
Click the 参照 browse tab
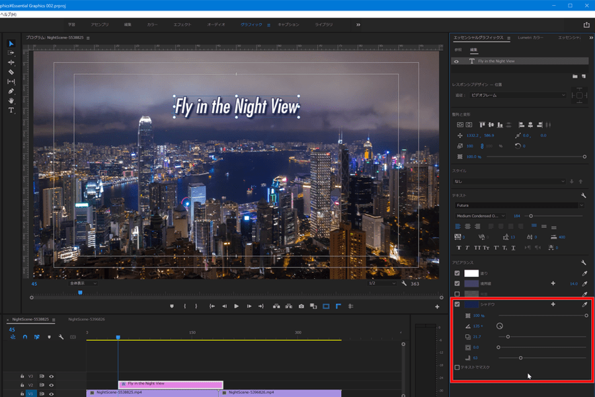pyautogui.click(x=458, y=50)
